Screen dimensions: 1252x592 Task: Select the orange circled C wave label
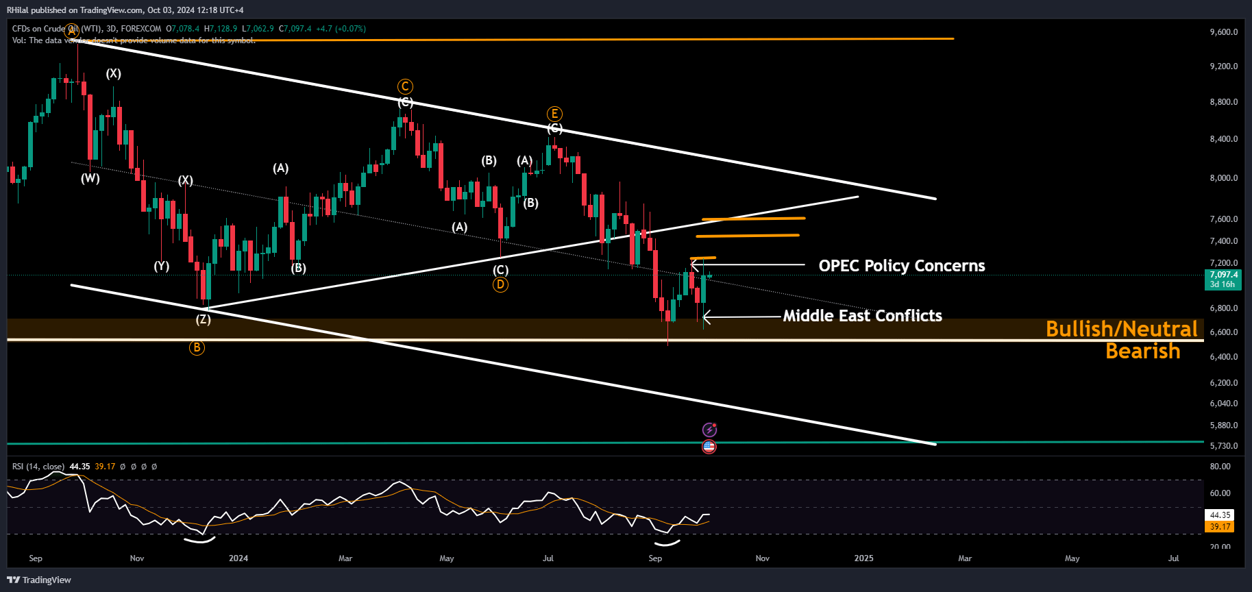[405, 86]
